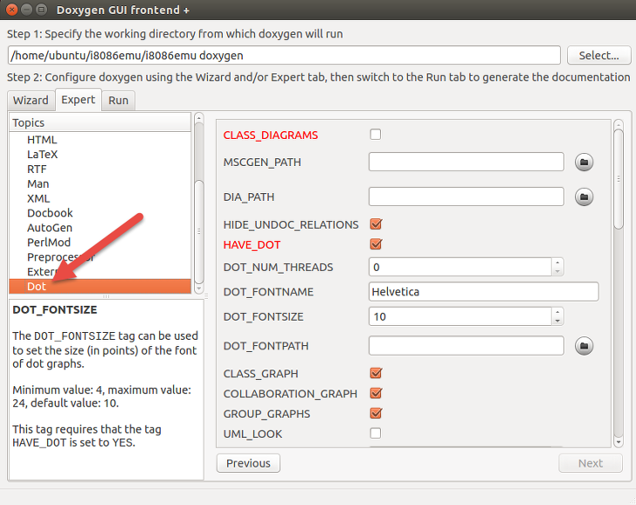Viewport: 636px width, 505px height.
Task: Click the DOT_FONTPATH text field
Action: click(x=466, y=346)
